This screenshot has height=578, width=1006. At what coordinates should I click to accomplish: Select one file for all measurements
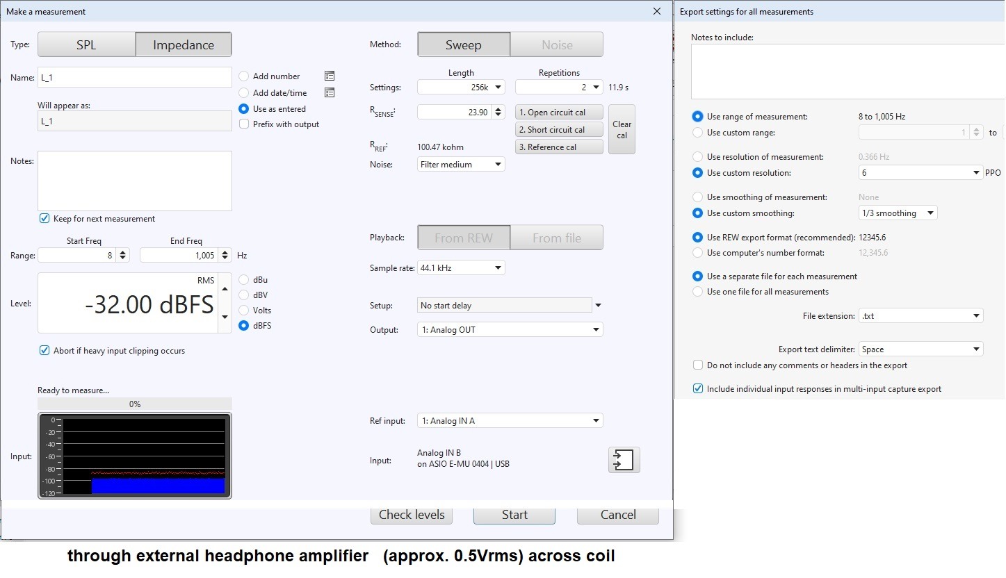point(698,292)
